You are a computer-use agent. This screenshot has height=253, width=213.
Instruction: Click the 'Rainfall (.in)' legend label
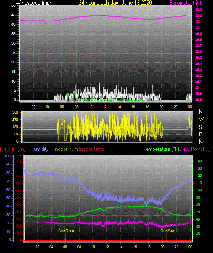(13, 149)
